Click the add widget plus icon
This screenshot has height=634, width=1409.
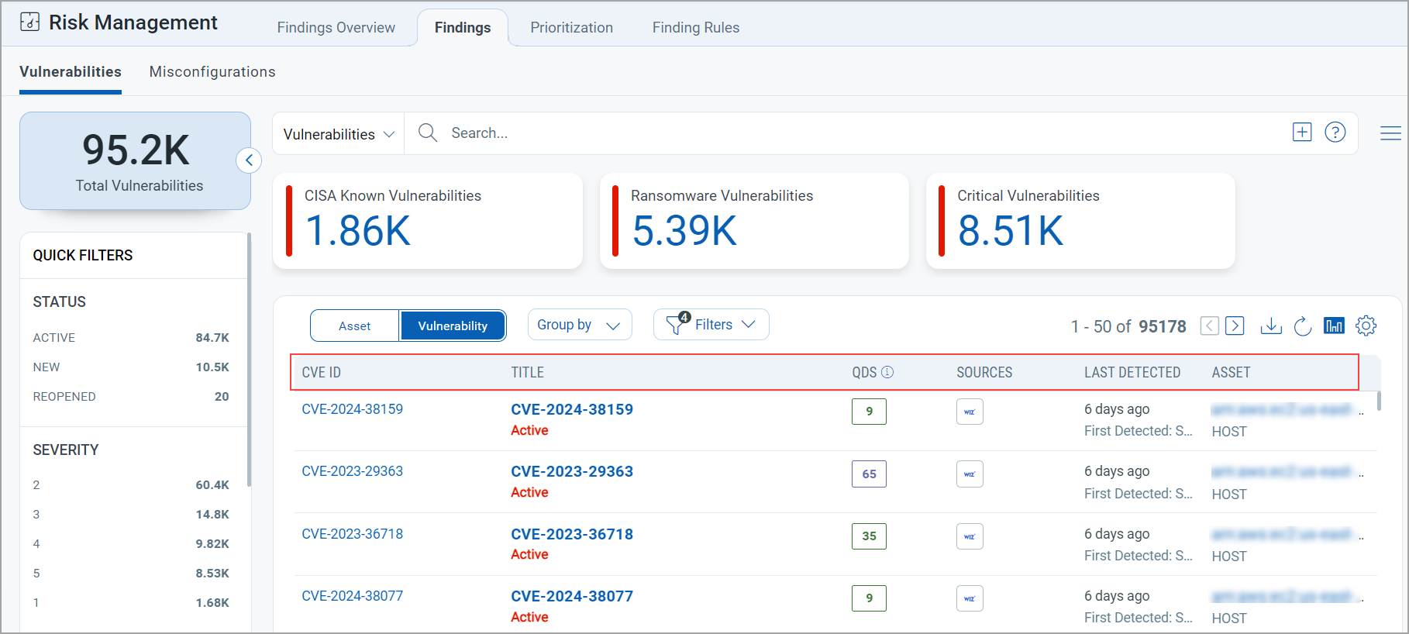click(x=1302, y=133)
